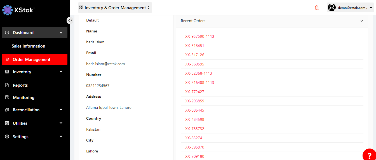This screenshot has height=160, width=376.
Task: Click the user avatar icon
Action: (x=332, y=8)
